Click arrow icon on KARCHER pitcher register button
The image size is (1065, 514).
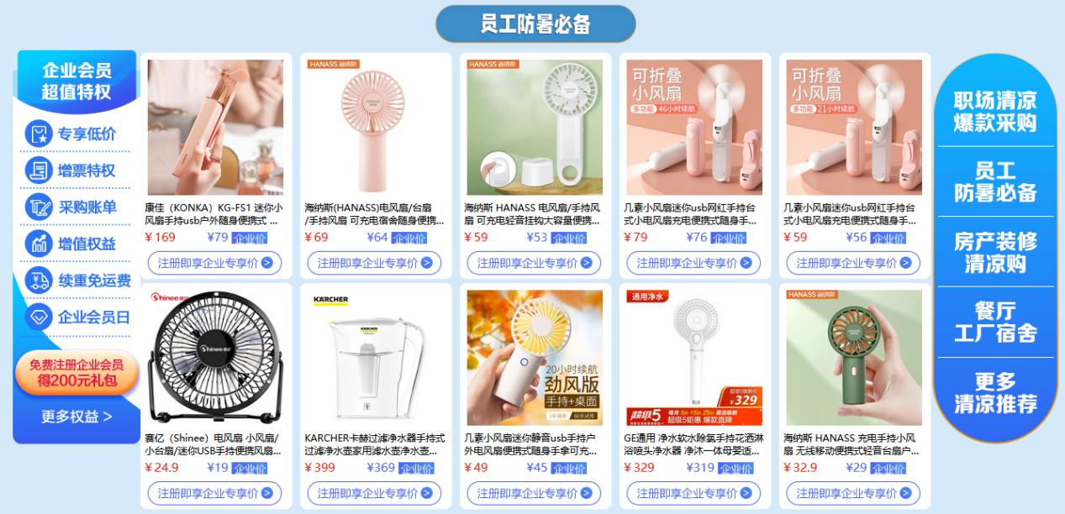(x=426, y=493)
